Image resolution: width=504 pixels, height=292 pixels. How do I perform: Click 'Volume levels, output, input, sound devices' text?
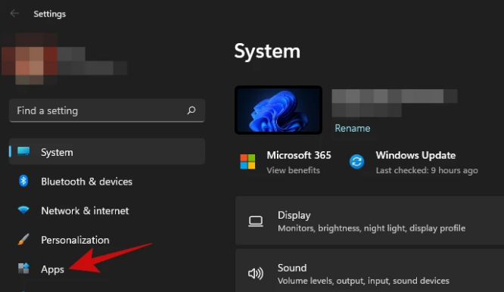[363, 281]
